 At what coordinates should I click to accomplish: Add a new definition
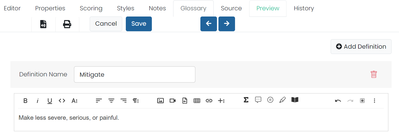pos(361,47)
